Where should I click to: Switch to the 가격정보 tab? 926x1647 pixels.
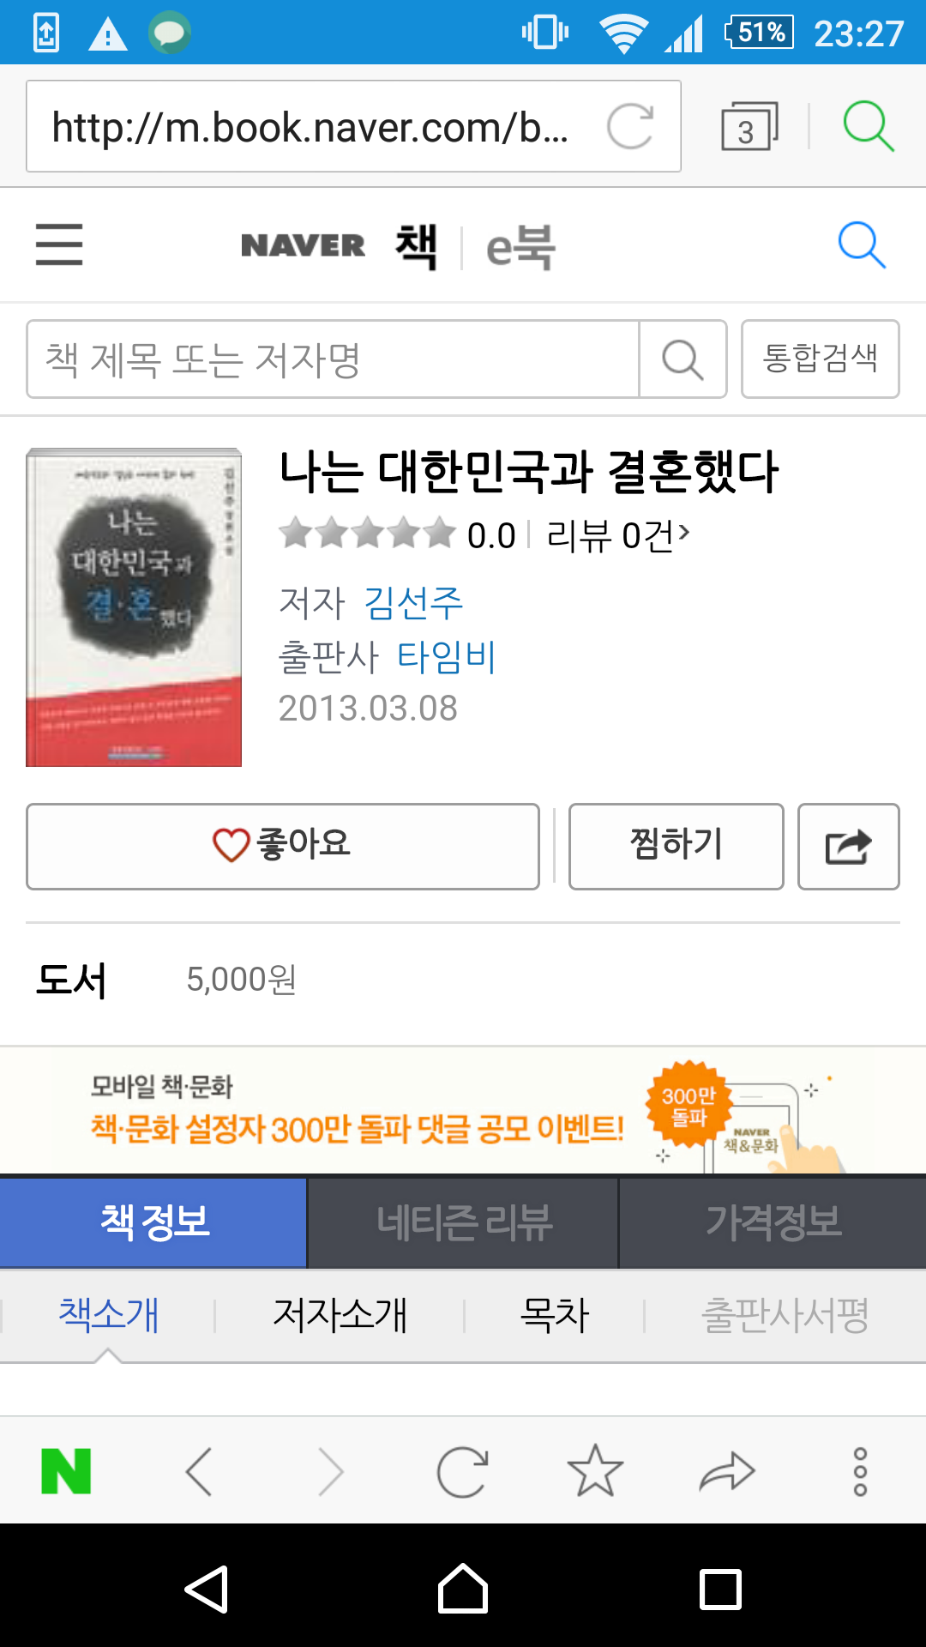click(773, 1222)
